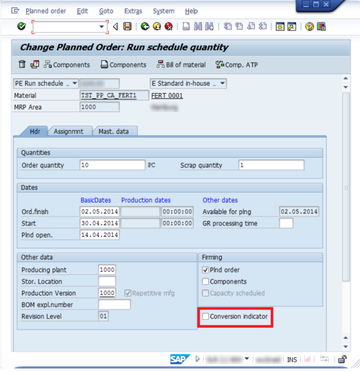Click the FERT 0001 link
Screen dimensions: 360x372
(167, 95)
